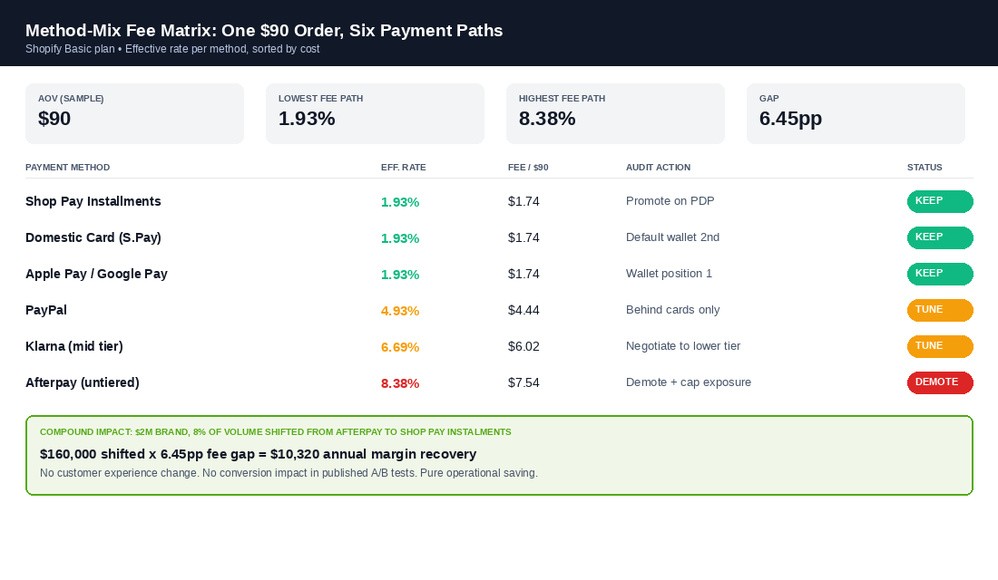Click the KEEP badge for Shop Pay Installments
Screen dimensions: 998x580
pos(939,201)
